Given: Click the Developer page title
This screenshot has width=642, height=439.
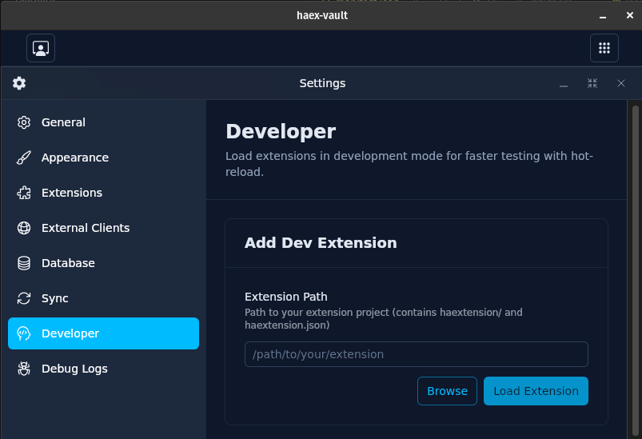Looking at the screenshot, I should click(281, 131).
